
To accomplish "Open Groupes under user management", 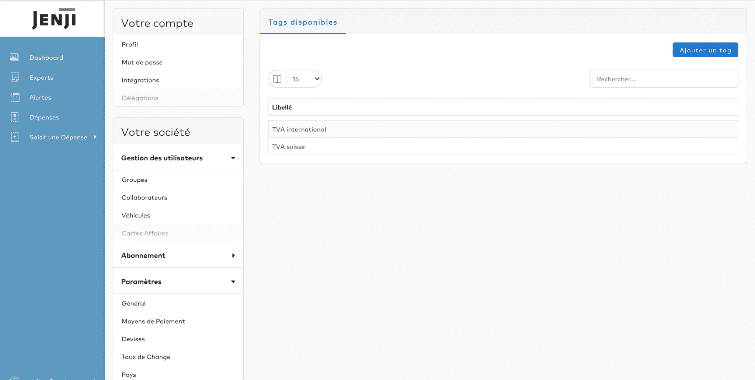I will pyautogui.click(x=135, y=179).
